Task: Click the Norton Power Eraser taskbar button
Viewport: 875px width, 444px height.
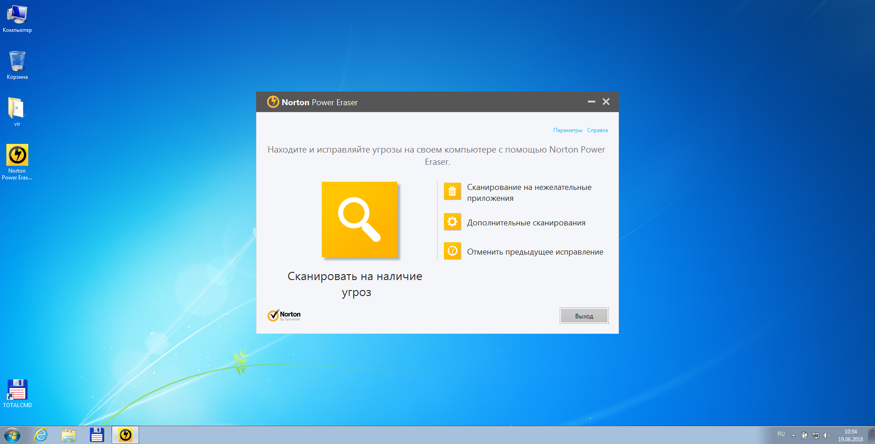Action: pos(125,435)
